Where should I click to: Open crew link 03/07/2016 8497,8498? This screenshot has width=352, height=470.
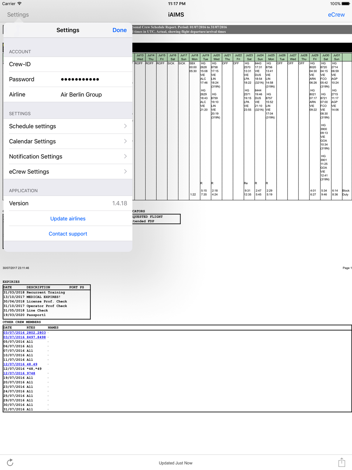point(25,337)
